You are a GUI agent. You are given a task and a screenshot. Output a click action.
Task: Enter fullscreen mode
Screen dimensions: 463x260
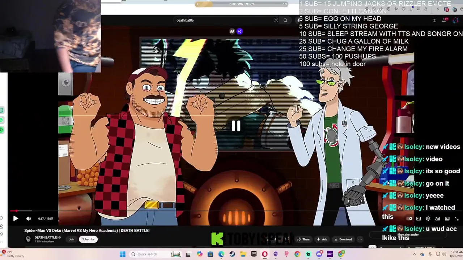pyautogui.click(x=456, y=218)
